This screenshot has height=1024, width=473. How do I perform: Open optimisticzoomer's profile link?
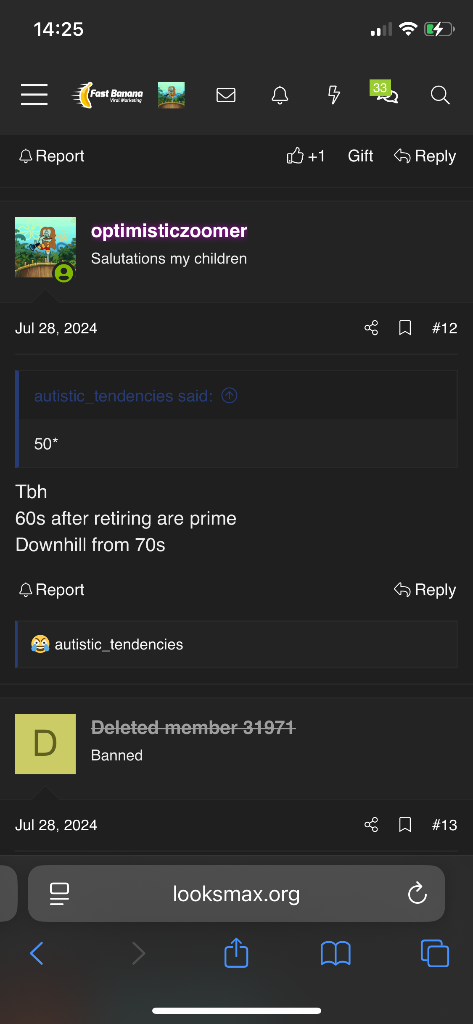click(169, 231)
